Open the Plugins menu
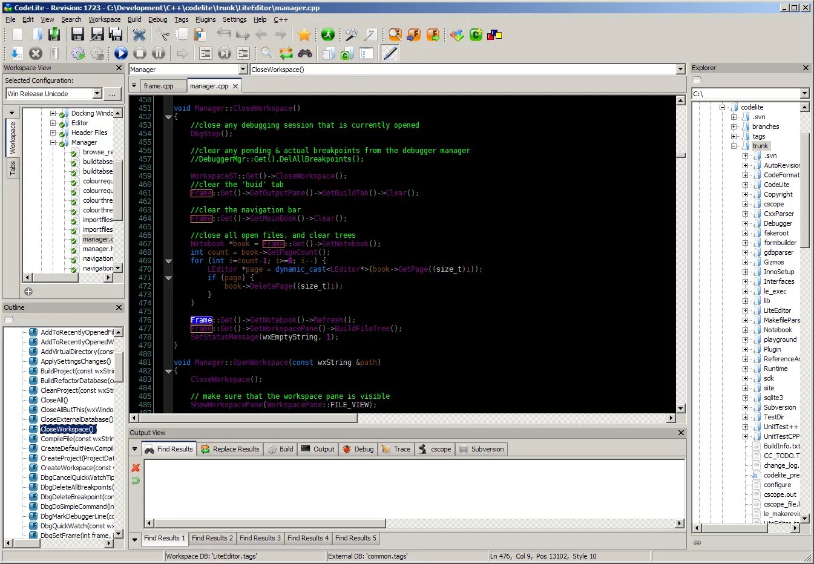This screenshot has width=814, height=564. click(x=205, y=19)
